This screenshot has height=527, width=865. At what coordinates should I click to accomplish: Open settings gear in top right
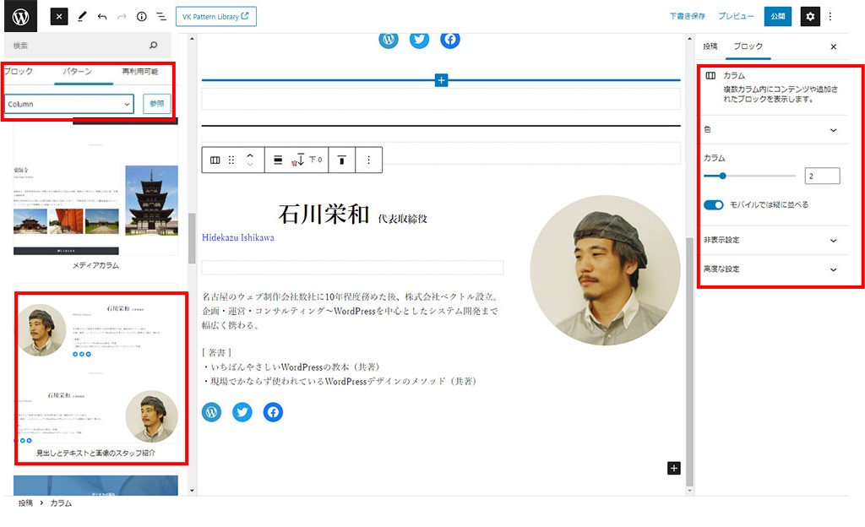pos(810,16)
